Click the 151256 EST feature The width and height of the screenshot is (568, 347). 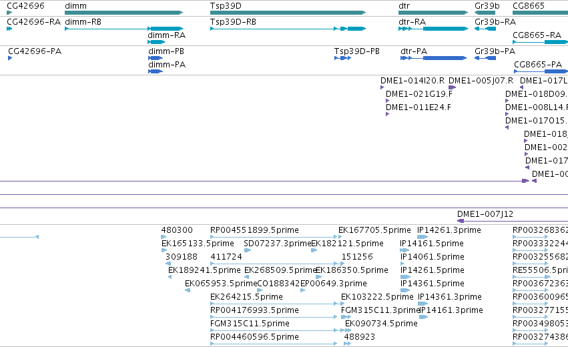click(342, 264)
